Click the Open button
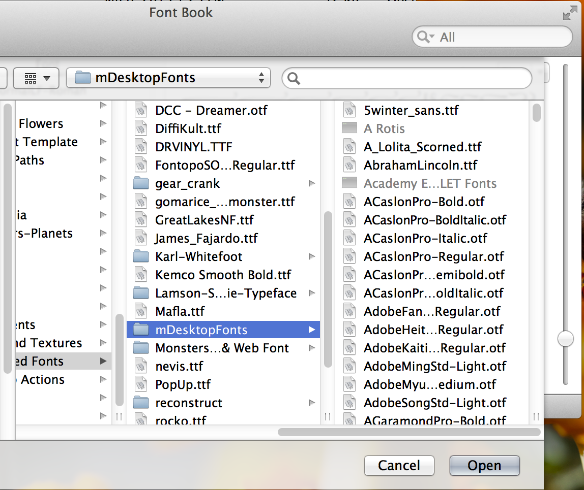 pos(485,466)
